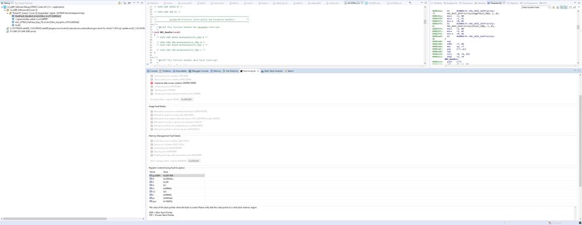Viewport: 582px width, 225px height.
Task: Select the ST-LINK GDB server entry
Action: coord(22,31)
